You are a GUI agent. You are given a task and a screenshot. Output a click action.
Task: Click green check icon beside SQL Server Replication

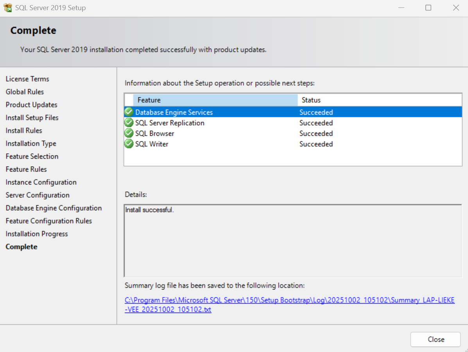[129, 123]
